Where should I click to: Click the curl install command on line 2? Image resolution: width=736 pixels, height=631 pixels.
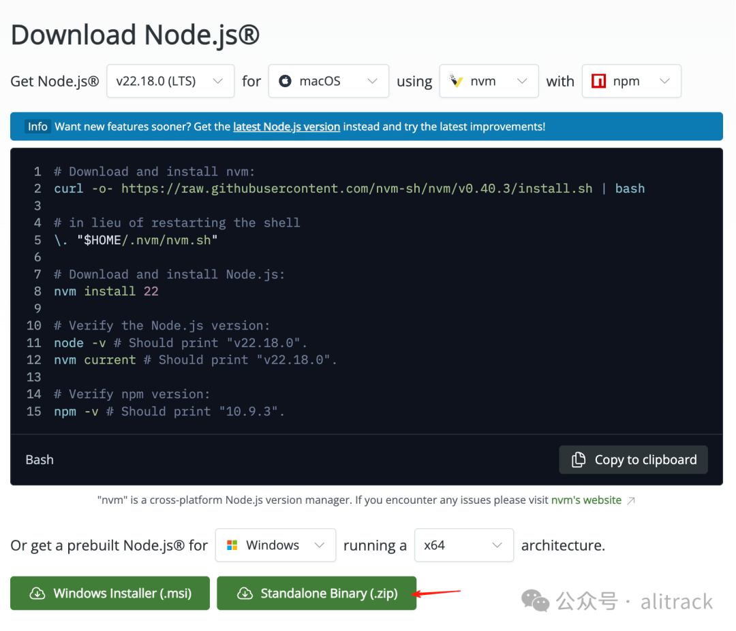[349, 189]
